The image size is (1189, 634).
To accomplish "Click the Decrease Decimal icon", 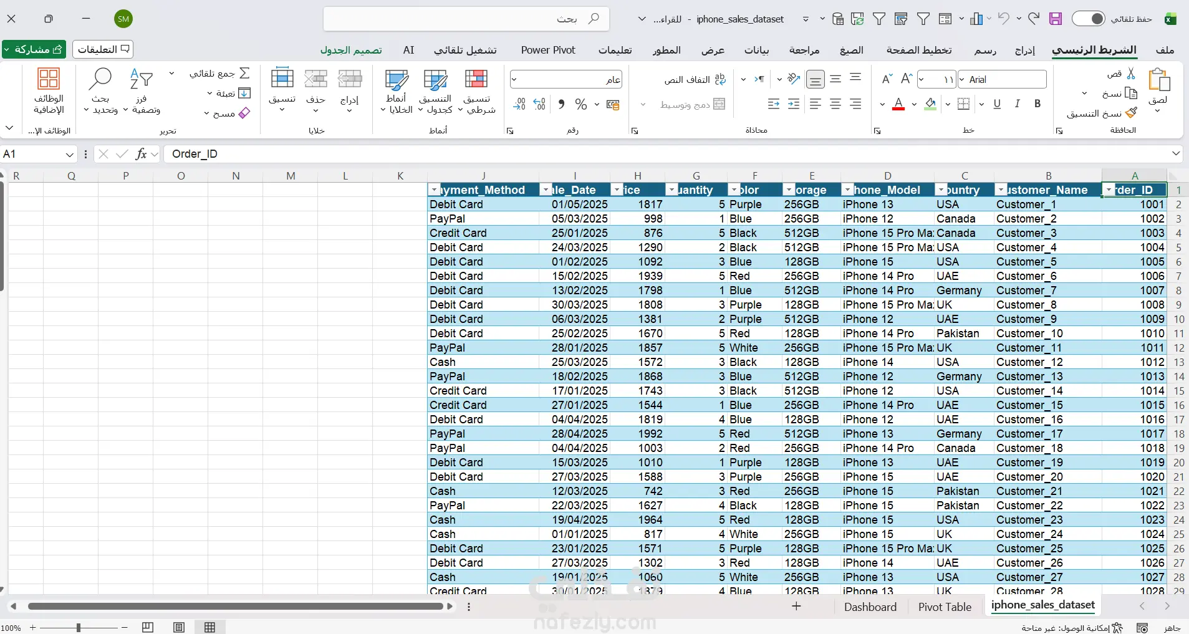I will pos(519,104).
